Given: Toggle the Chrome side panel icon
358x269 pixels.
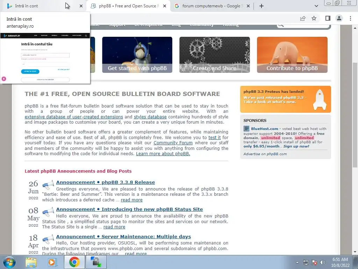Looking at the screenshot, I should [x=328, y=18].
